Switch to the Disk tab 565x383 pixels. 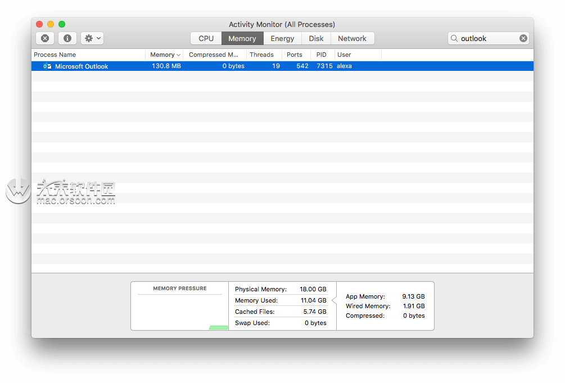[316, 39]
